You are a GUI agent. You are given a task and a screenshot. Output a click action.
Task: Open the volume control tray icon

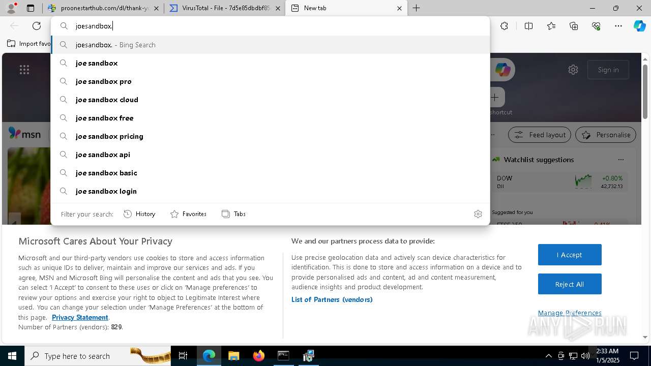[x=585, y=356]
